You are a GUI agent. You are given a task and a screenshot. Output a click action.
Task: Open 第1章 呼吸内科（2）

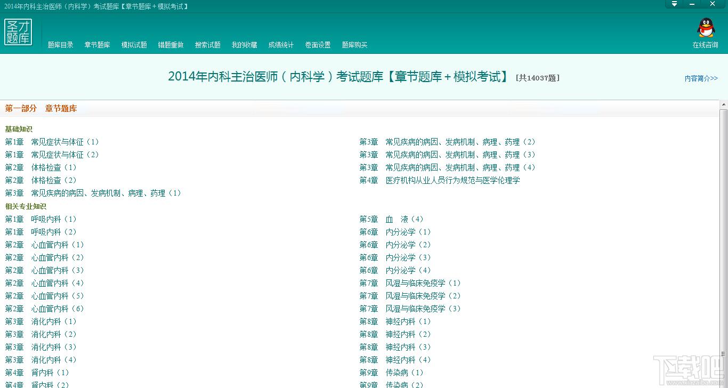tap(41, 232)
